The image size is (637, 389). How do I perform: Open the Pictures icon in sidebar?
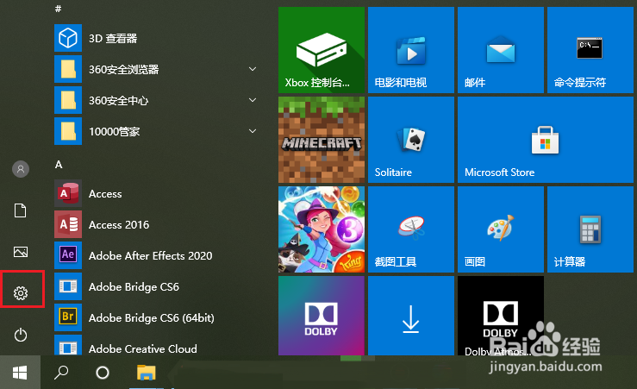(21, 252)
